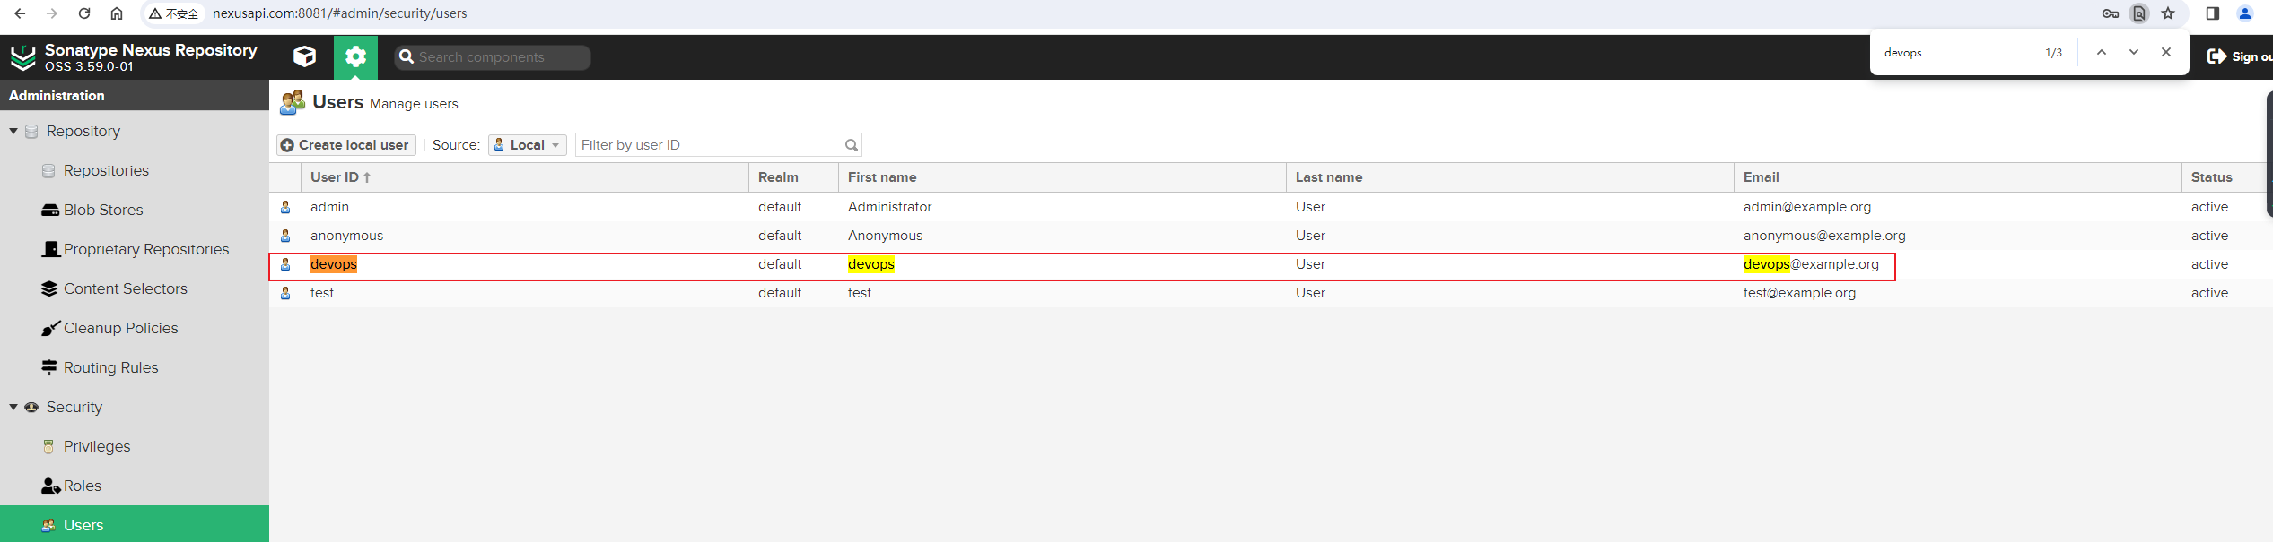Click the Create local user button
Image resolution: width=2273 pixels, height=542 pixels.
click(346, 145)
